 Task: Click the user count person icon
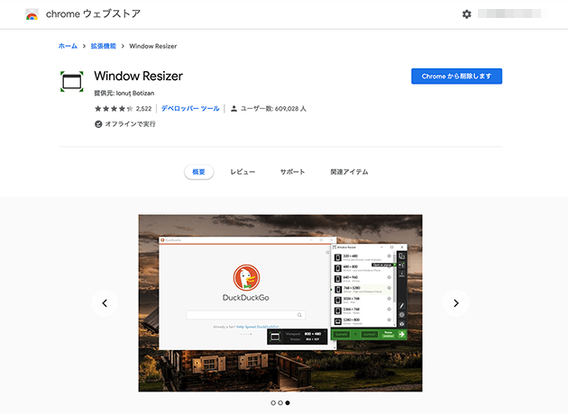(x=234, y=109)
